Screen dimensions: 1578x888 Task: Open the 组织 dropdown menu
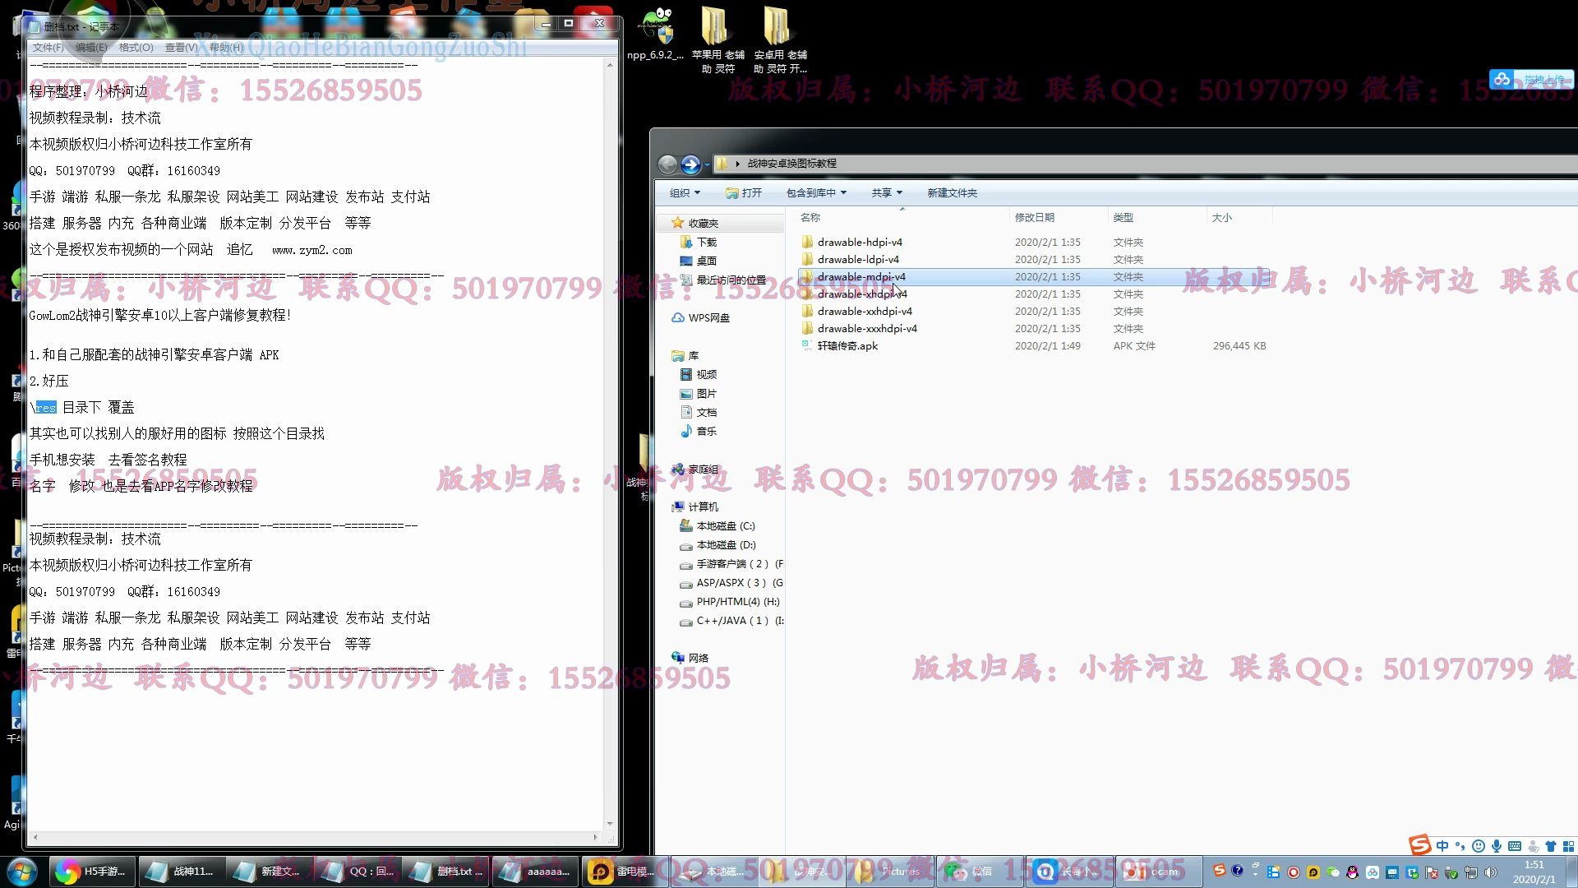685,193
